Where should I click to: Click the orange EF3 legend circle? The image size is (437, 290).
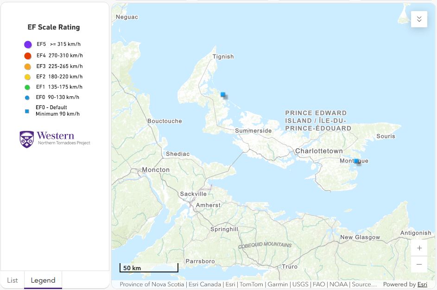(28, 67)
